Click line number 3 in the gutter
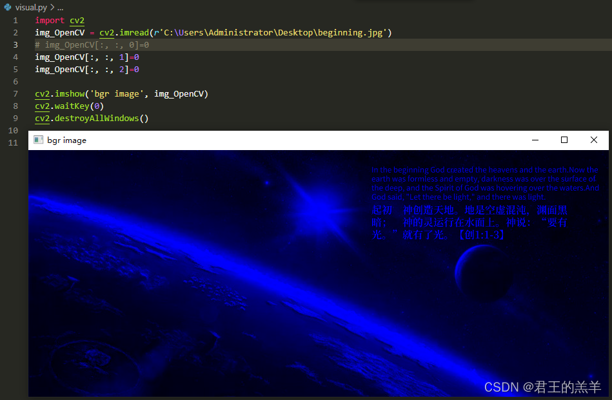Screen dimensions: 612x400 click(x=15, y=45)
